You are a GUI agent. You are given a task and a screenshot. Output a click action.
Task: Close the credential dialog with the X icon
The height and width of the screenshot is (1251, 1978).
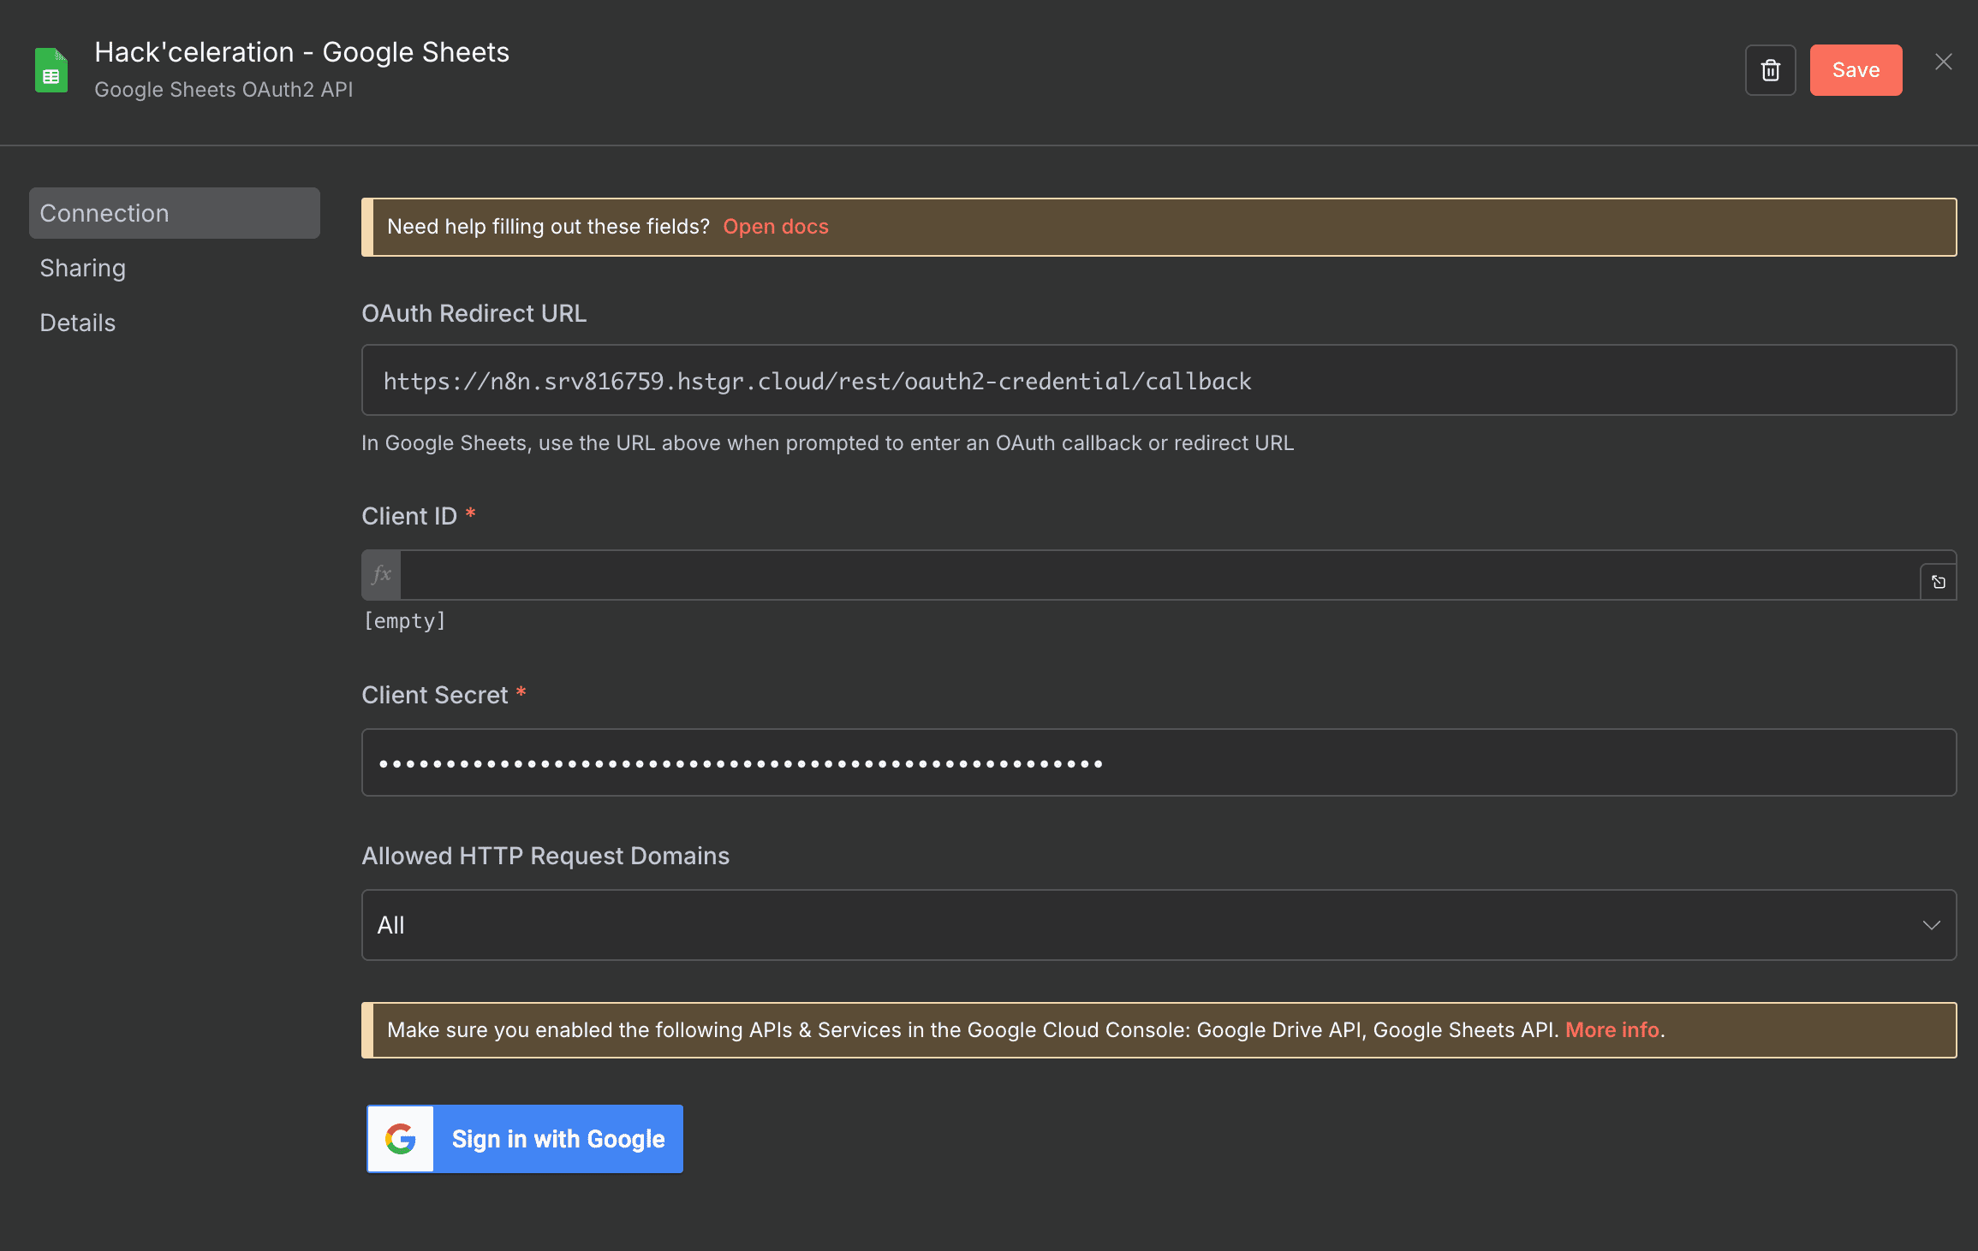click(x=1943, y=62)
